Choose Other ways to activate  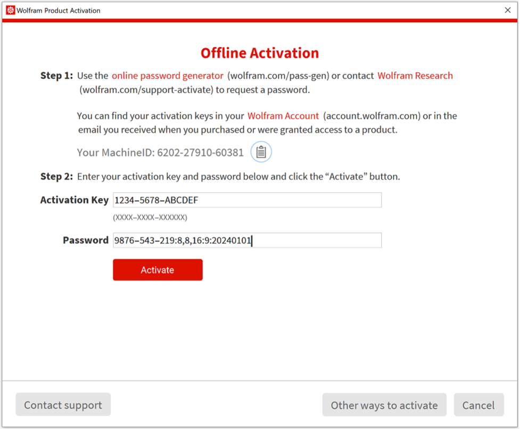384,405
